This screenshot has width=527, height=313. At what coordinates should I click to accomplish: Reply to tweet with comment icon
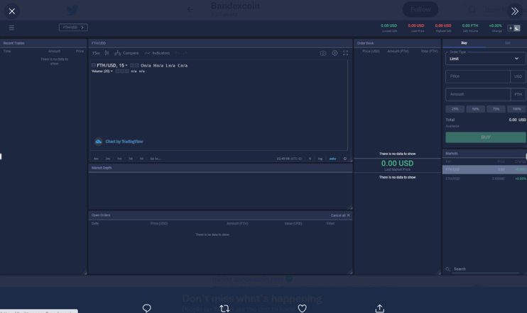point(146,308)
